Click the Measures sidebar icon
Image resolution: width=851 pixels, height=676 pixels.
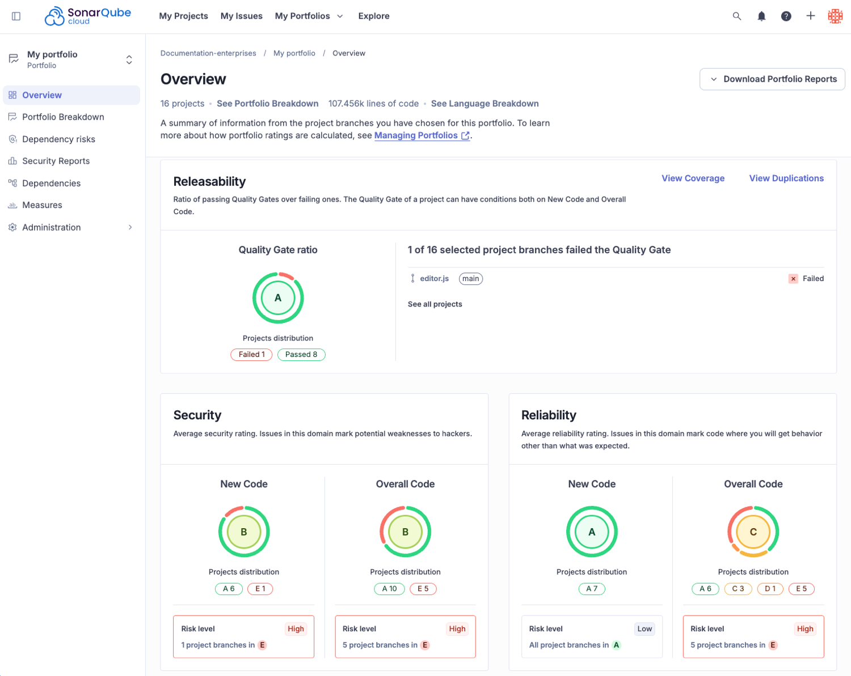click(x=12, y=205)
